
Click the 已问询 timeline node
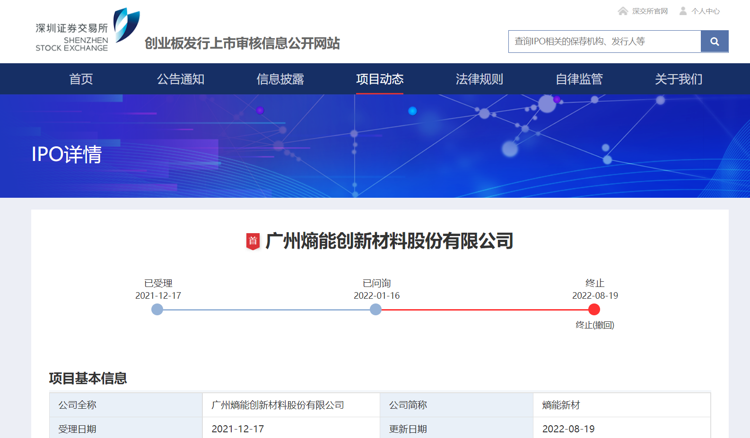click(x=376, y=310)
